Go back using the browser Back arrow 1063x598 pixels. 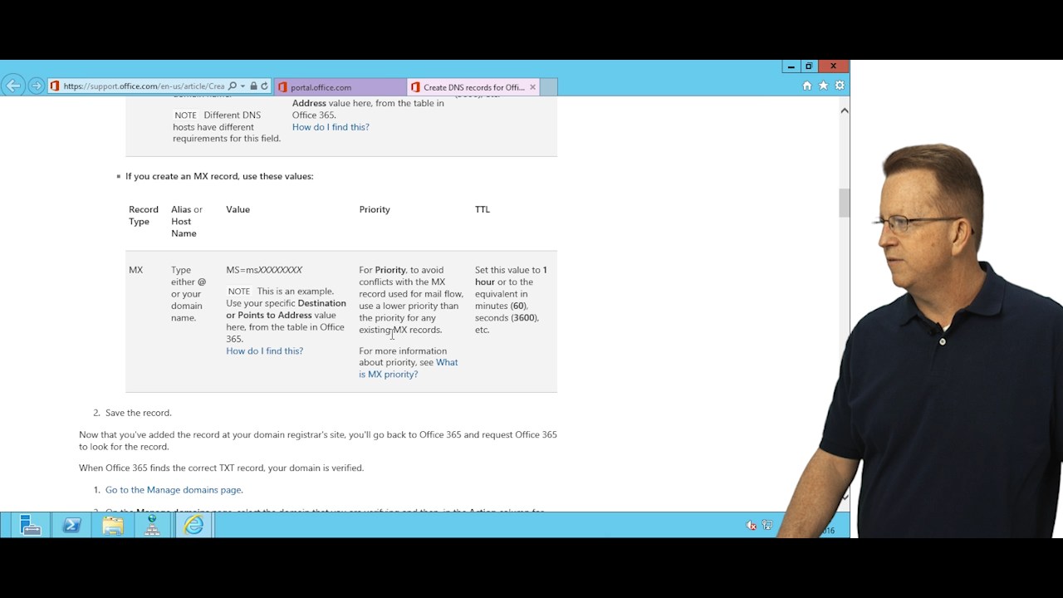(13, 86)
